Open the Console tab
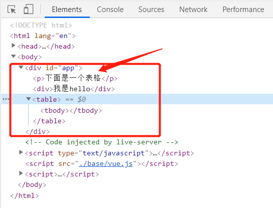273x208 pixels. tap(110, 10)
